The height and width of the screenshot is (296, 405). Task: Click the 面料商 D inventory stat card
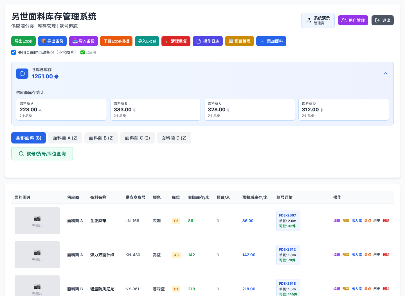click(344, 110)
